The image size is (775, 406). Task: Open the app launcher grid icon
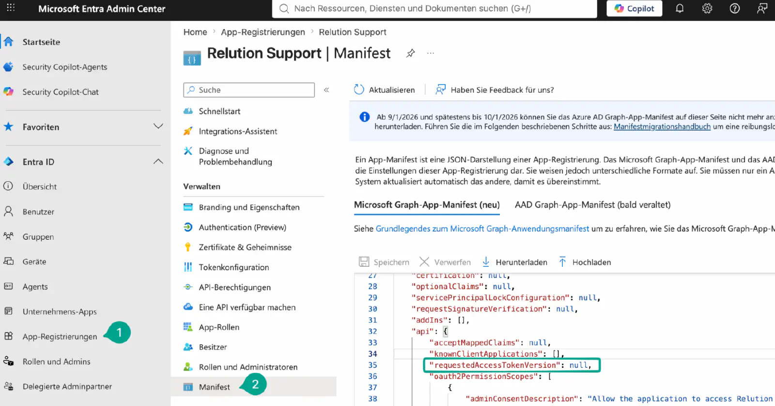click(11, 8)
